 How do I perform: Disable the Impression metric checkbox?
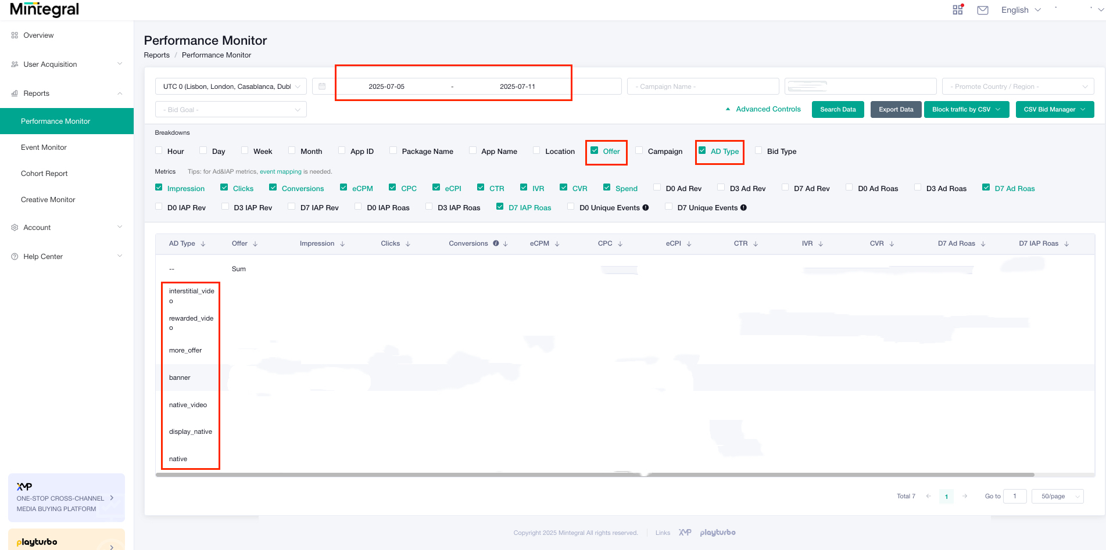pyautogui.click(x=159, y=188)
